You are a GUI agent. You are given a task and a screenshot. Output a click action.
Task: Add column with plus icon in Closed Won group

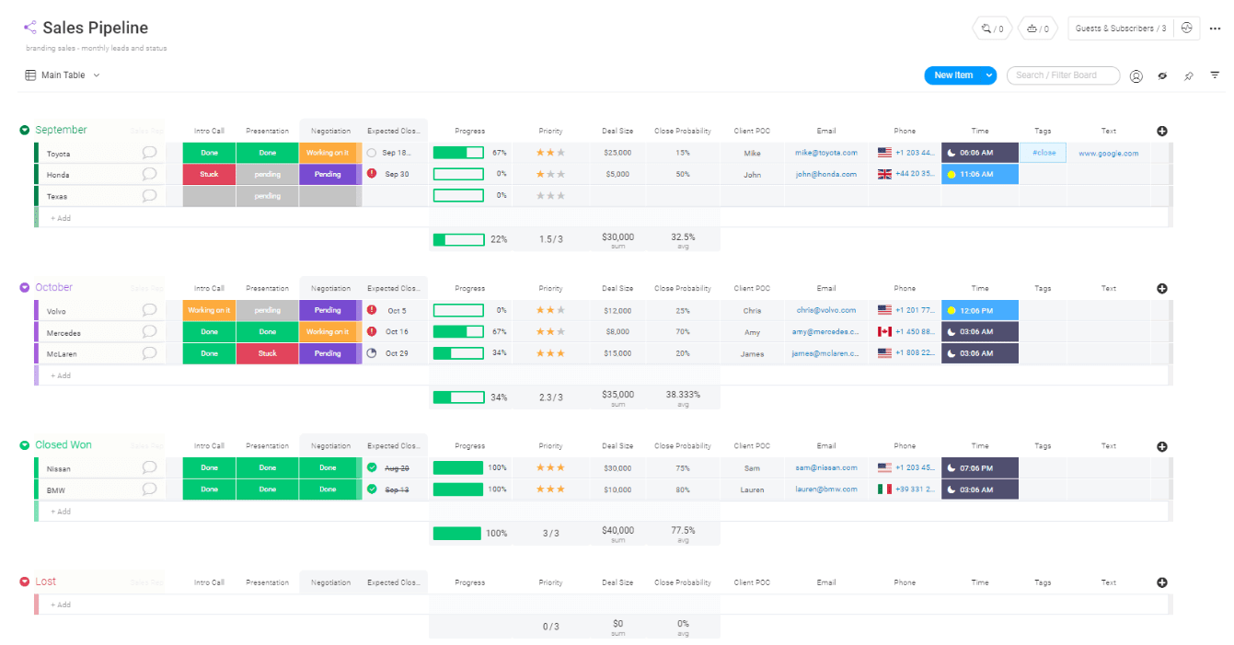pyautogui.click(x=1162, y=446)
